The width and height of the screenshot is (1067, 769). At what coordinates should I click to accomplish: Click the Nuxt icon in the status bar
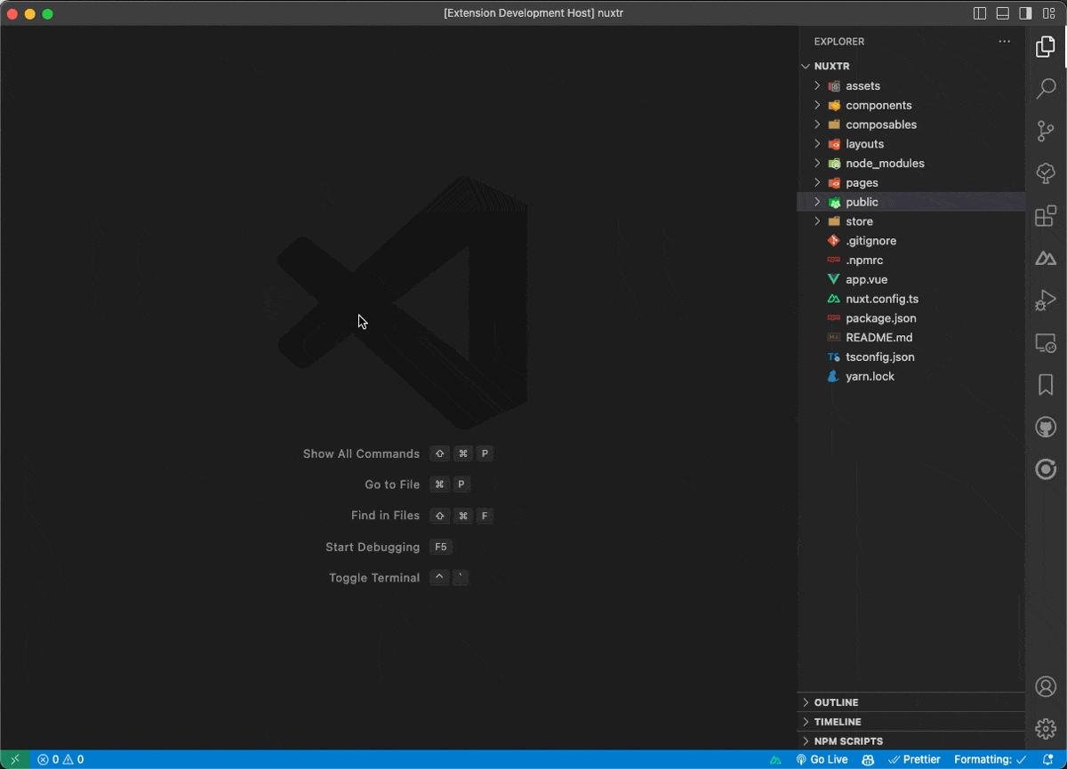coord(775,760)
